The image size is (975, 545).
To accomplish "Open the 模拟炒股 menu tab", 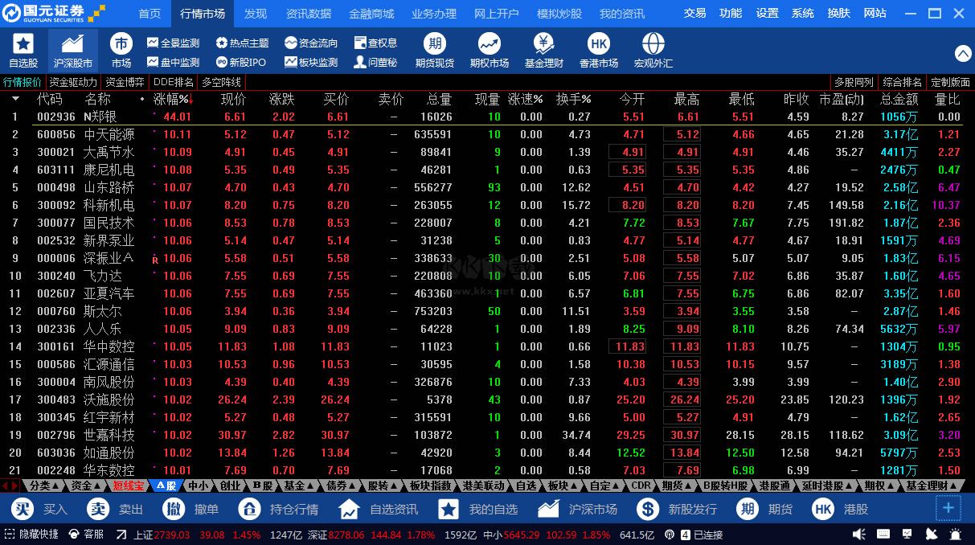I will pos(559,14).
